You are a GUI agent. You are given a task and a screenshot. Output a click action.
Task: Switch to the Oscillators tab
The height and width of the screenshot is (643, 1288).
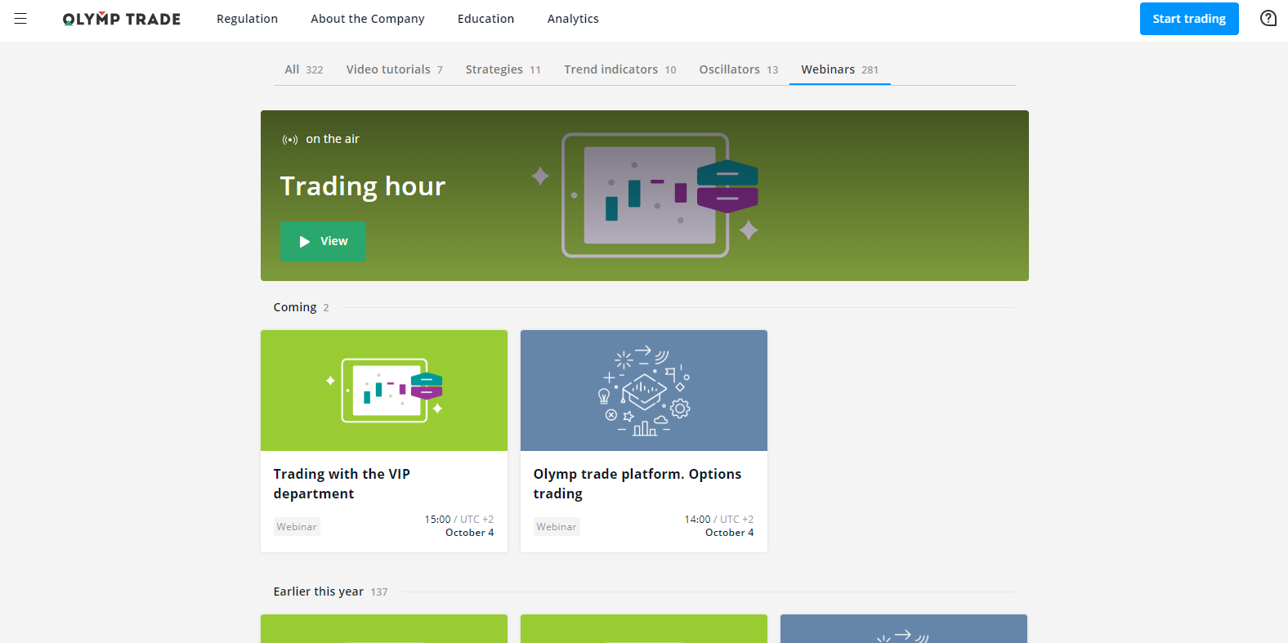(x=738, y=69)
